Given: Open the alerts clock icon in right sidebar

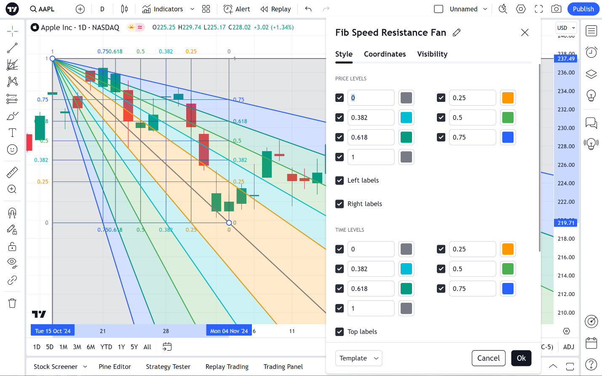Looking at the screenshot, I should (x=591, y=52).
